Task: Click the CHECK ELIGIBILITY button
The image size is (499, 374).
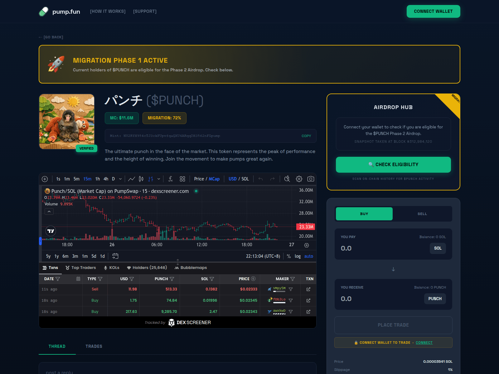Action: click(393, 165)
